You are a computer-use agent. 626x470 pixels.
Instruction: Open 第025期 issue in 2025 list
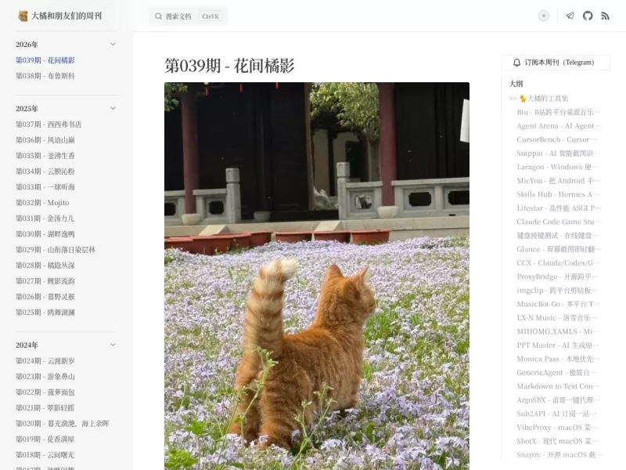pos(45,312)
